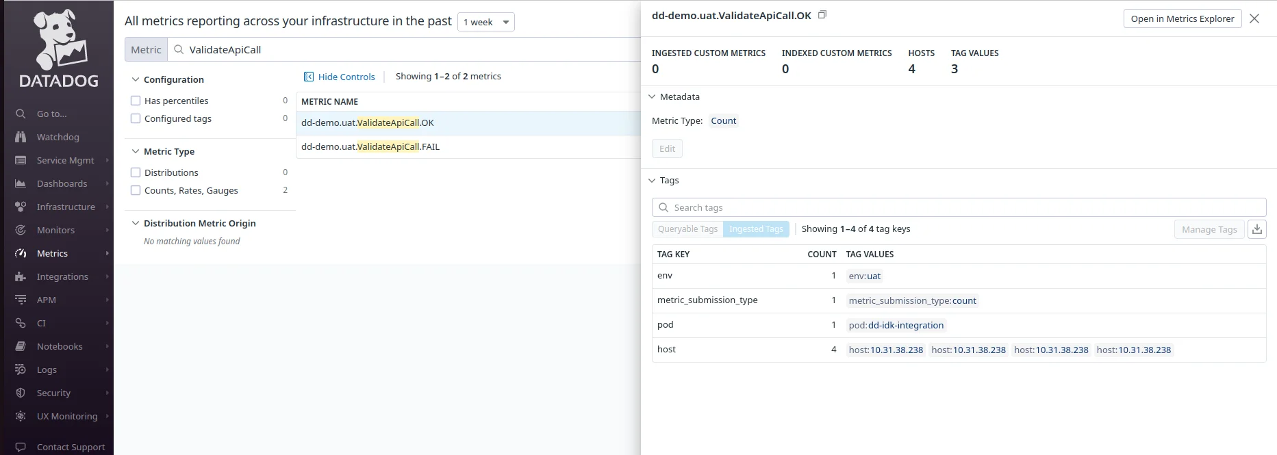Switch to Queryable Tags toggle
This screenshot has width=1277, height=455.
click(687, 229)
